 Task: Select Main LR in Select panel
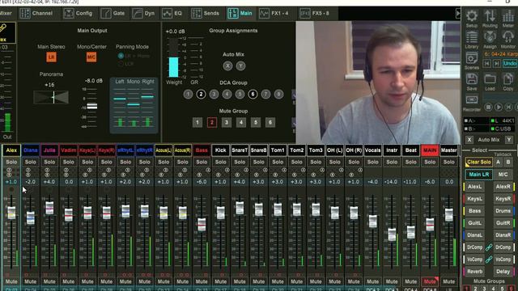click(479, 175)
